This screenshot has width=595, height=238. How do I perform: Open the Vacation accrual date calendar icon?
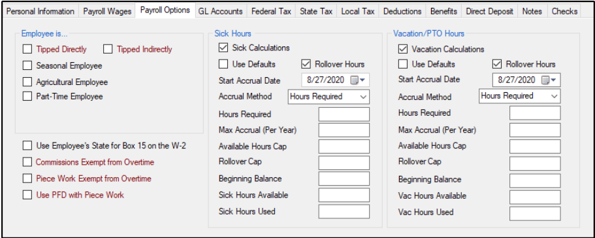(x=549, y=80)
